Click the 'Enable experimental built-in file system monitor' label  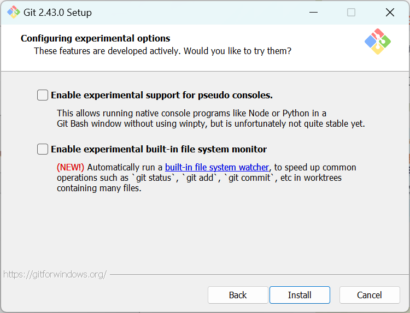159,149
